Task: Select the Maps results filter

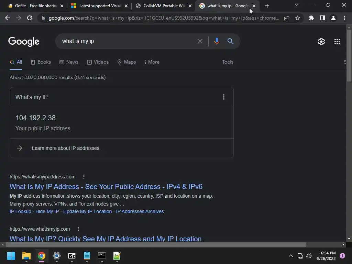Action: [126, 62]
